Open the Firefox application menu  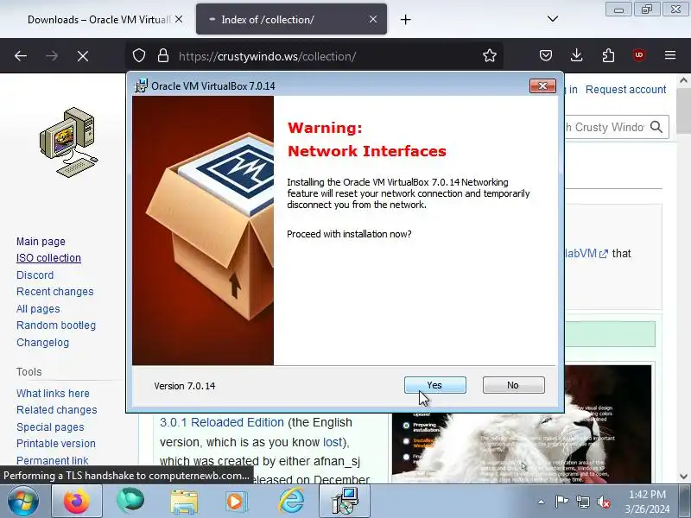point(670,55)
